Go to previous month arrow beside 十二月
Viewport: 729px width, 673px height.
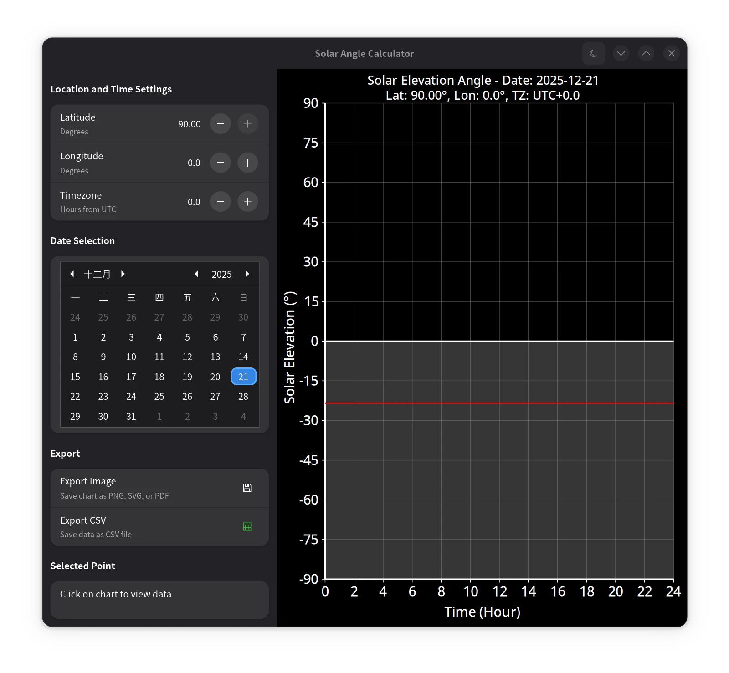[x=72, y=274]
